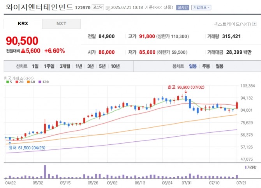
Task: Select the 10년 line chart period
Action: (115, 66)
